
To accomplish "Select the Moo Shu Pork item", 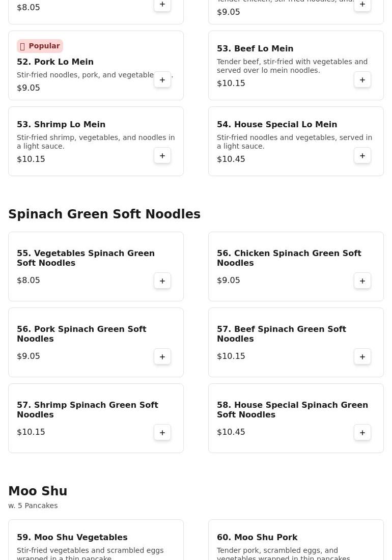I will (257, 537).
